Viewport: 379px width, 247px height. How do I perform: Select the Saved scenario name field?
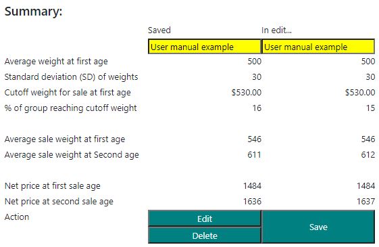[205, 47]
